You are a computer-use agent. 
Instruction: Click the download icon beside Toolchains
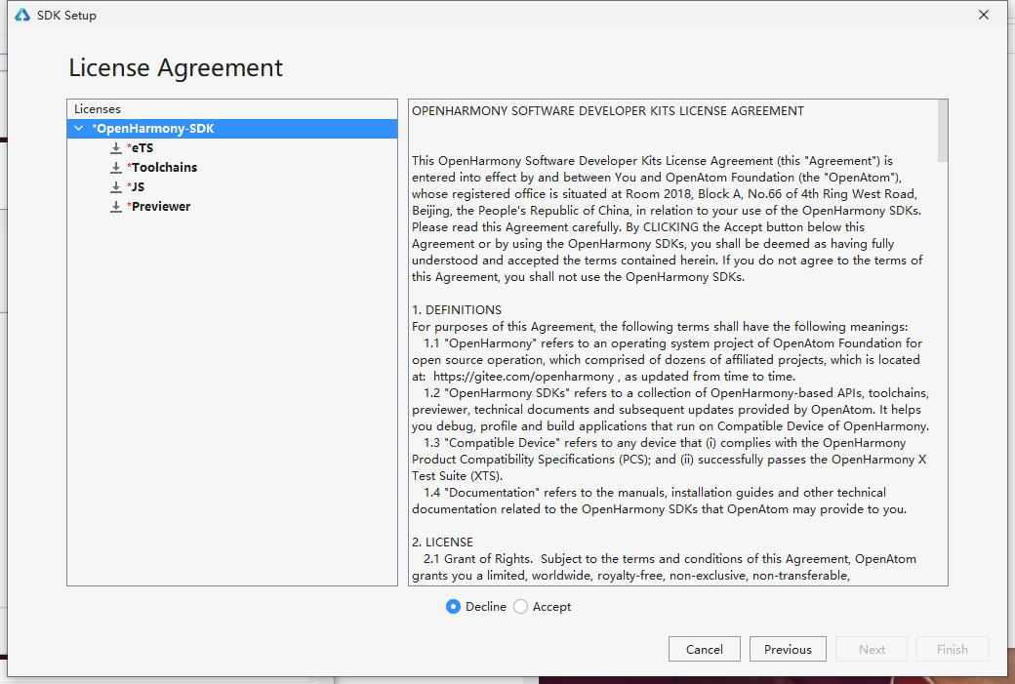coord(116,168)
